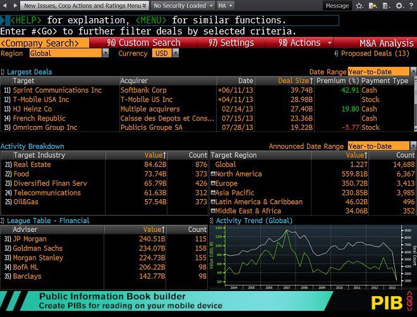The image size is (417, 317).
Task: Click the Message button
Action: click(x=337, y=6)
